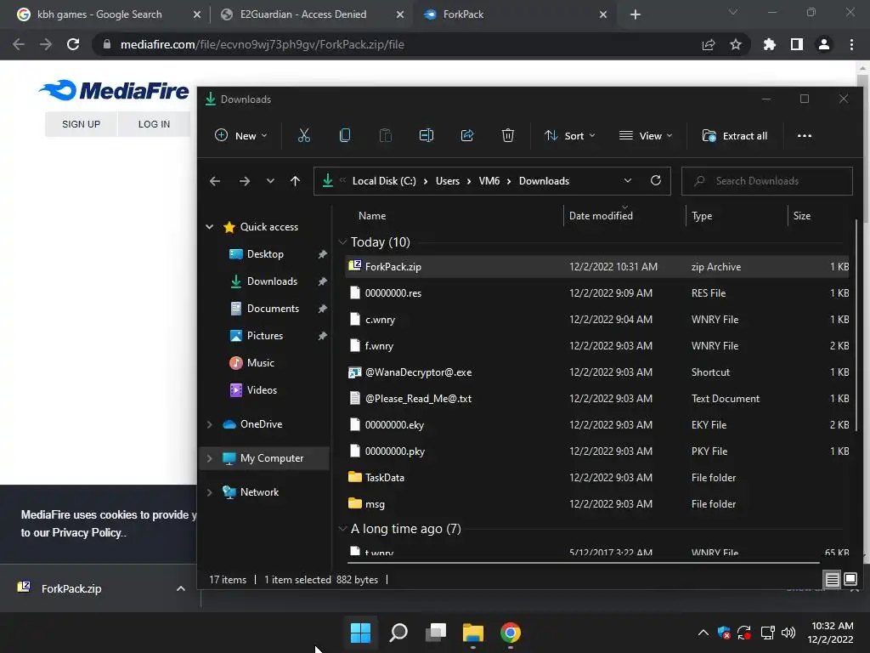Open Chrome three-dot menu
This screenshot has width=870, height=653.
851,44
